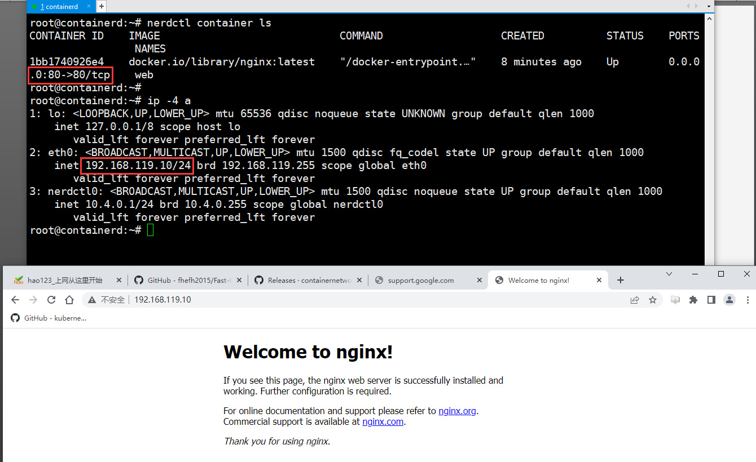Reload the nginx page
The height and width of the screenshot is (462, 756).
51,300
